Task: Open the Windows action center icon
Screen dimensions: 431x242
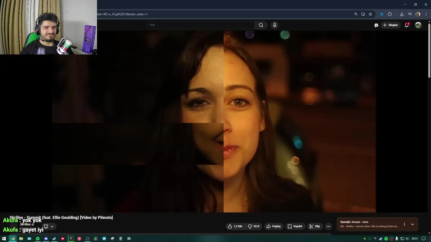Action: [x=424, y=239]
